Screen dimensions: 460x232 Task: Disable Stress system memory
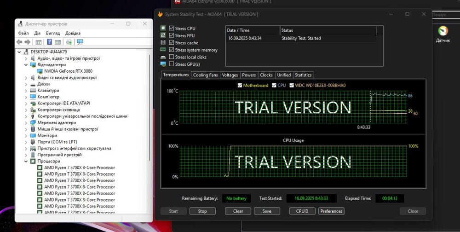pyautogui.click(x=172, y=50)
